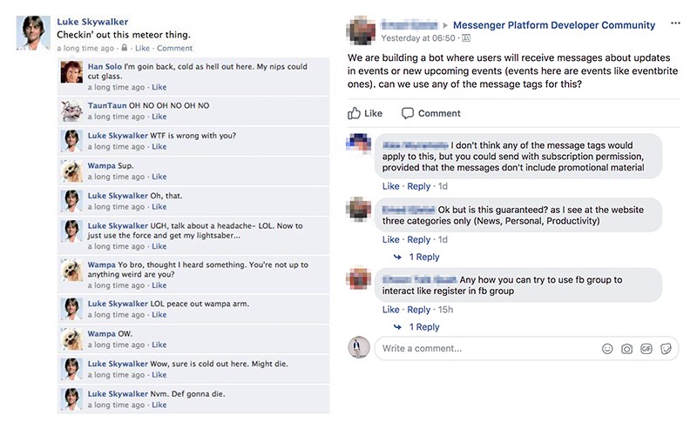Expand 1 Reply under the fb group comment

(423, 327)
